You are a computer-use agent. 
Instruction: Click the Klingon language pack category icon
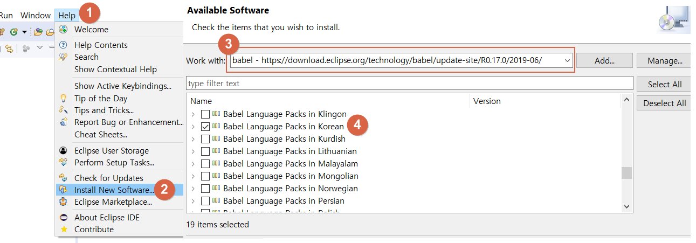[x=216, y=114]
